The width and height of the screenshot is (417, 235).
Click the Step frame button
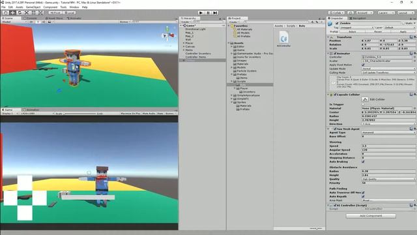[x=216, y=12]
